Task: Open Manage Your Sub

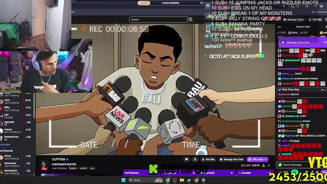Action: [x=231, y=159]
